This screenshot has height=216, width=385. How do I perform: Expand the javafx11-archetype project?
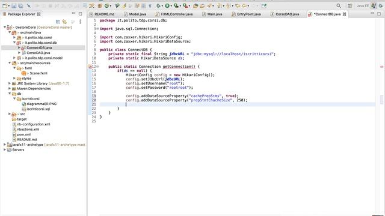(x=5, y=145)
